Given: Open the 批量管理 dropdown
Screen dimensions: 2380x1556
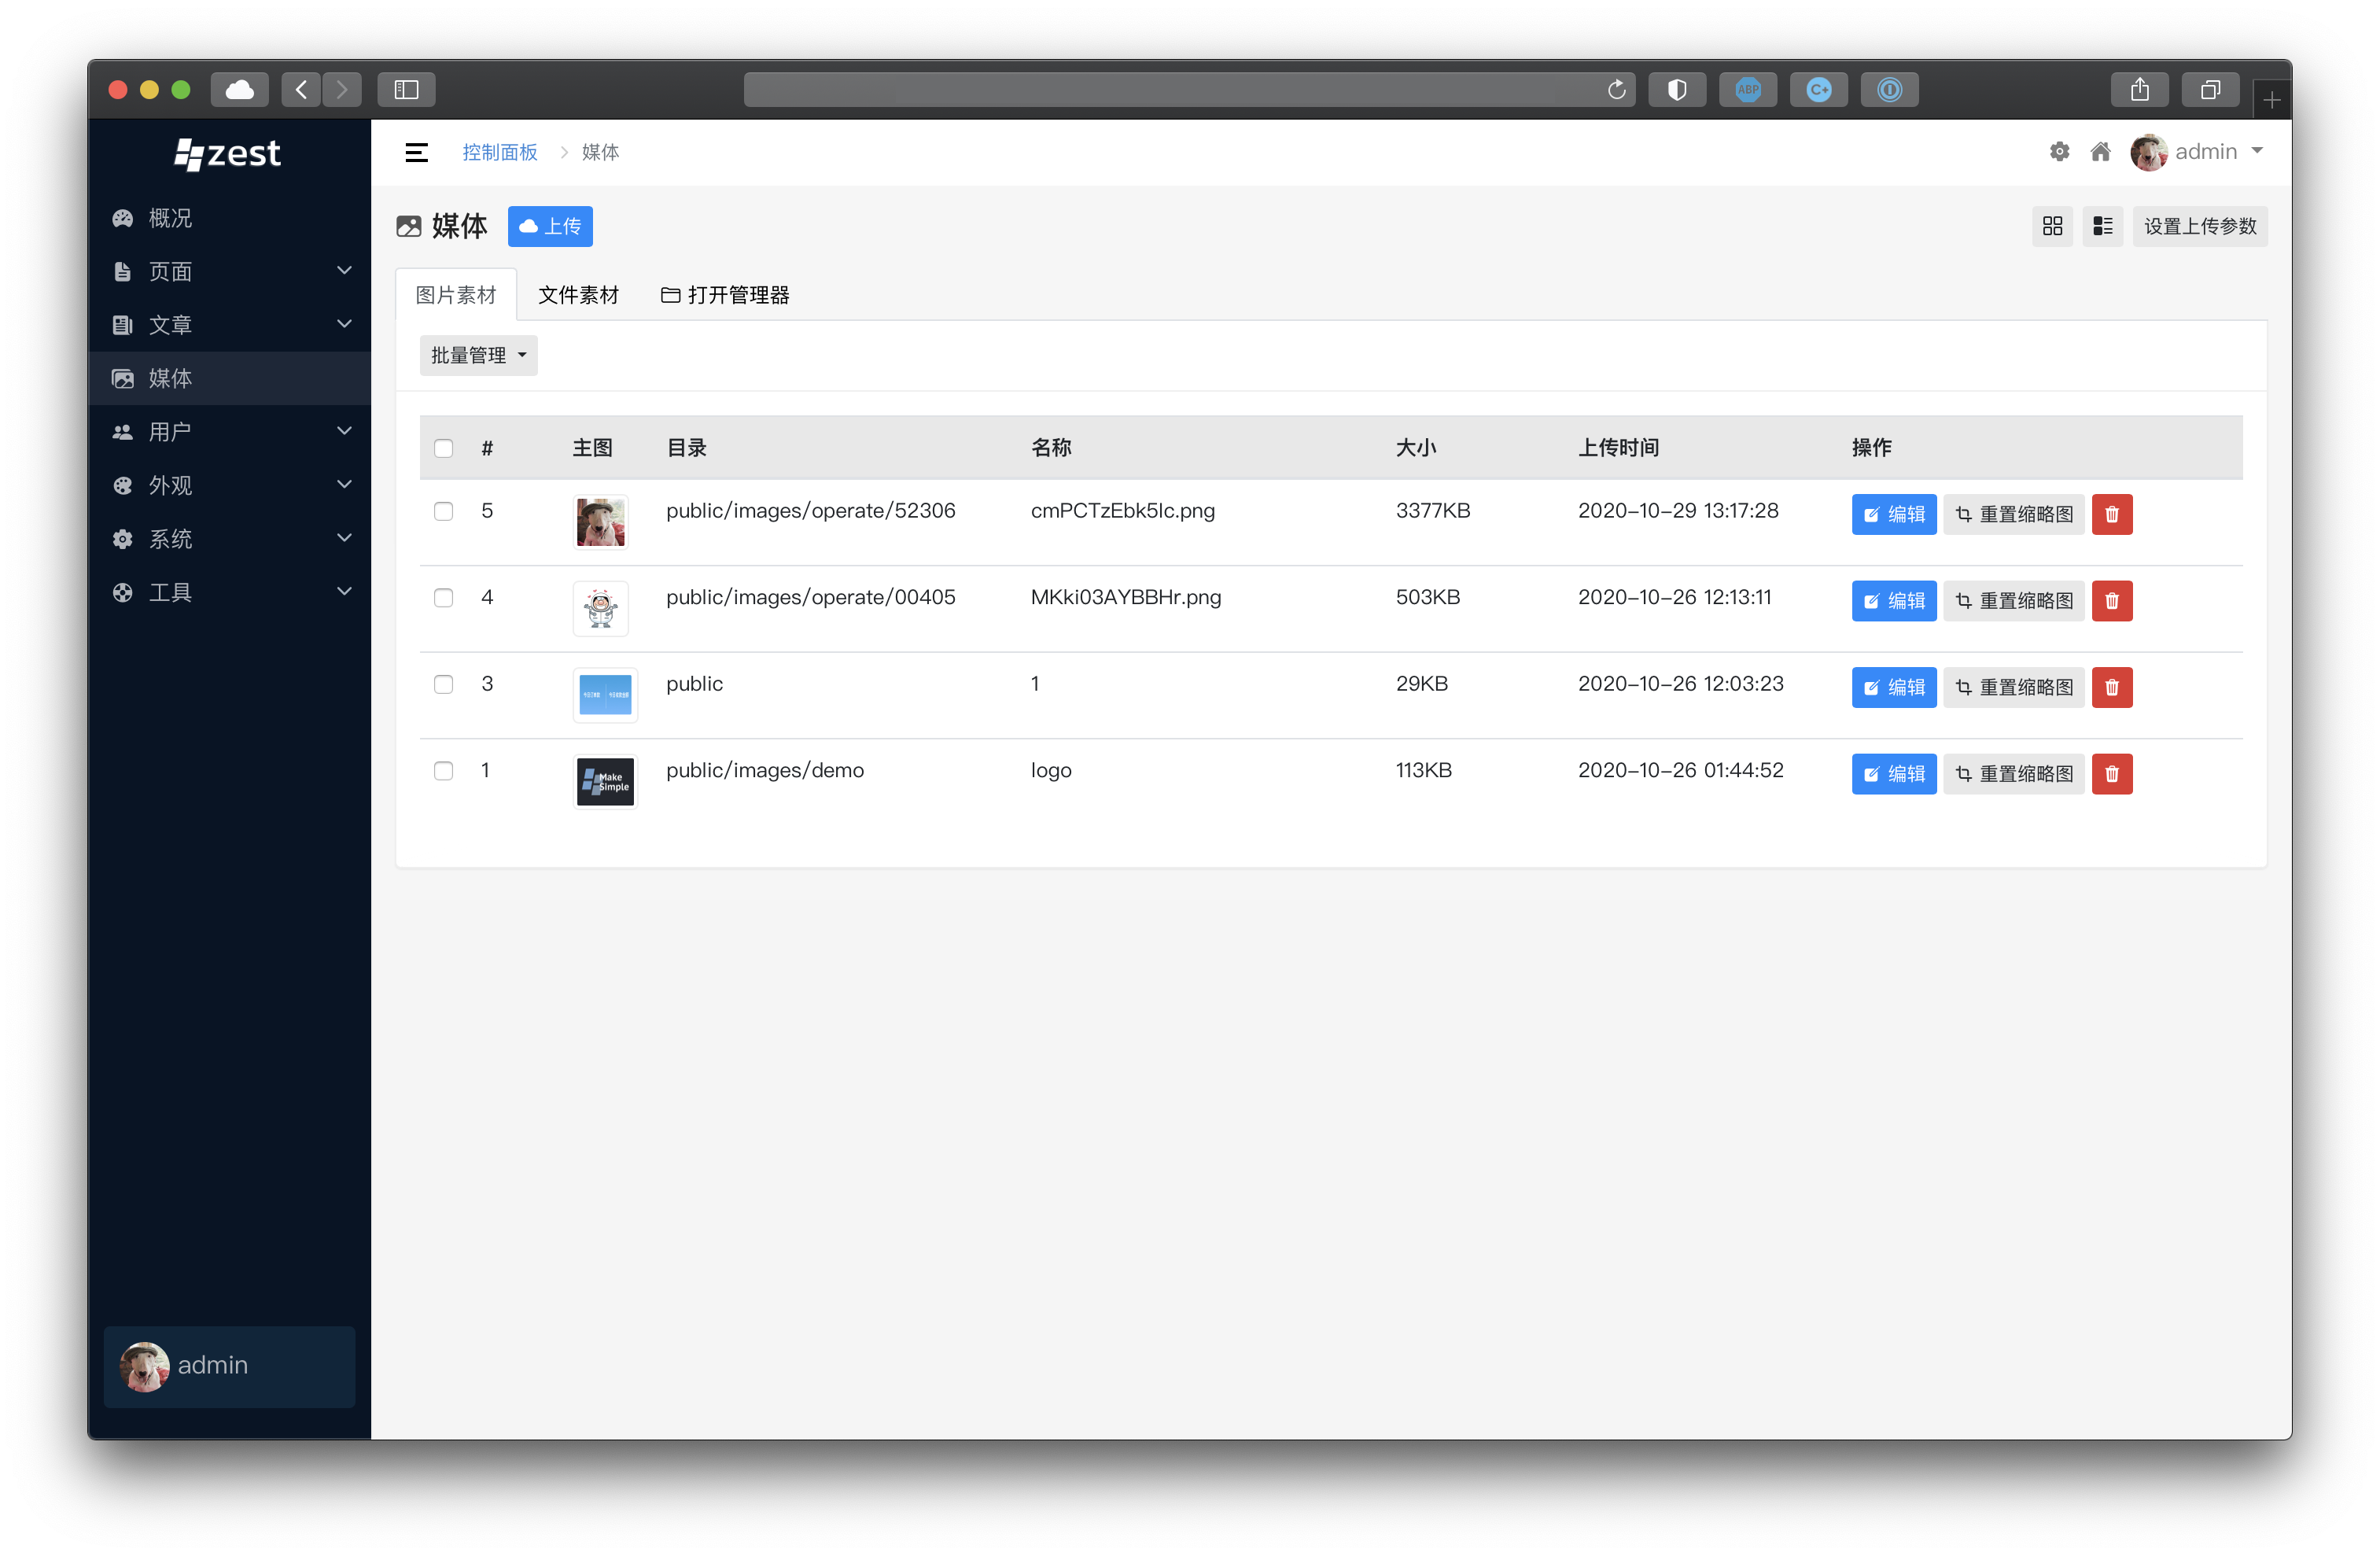Looking at the screenshot, I should point(478,356).
